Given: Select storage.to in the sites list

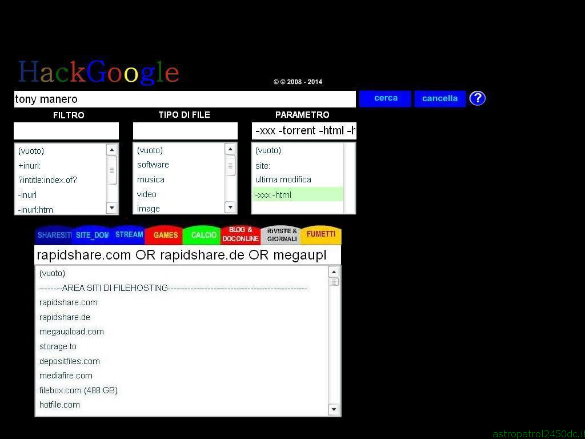Looking at the screenshot, I should (182, 346).
